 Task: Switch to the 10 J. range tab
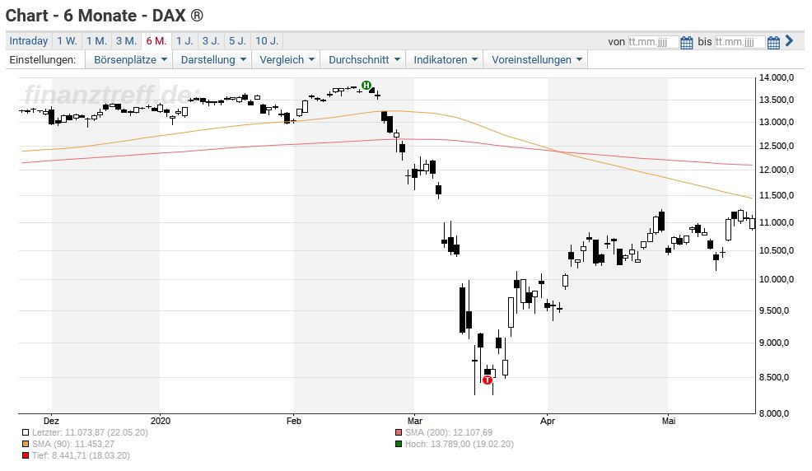coord(267,41)
